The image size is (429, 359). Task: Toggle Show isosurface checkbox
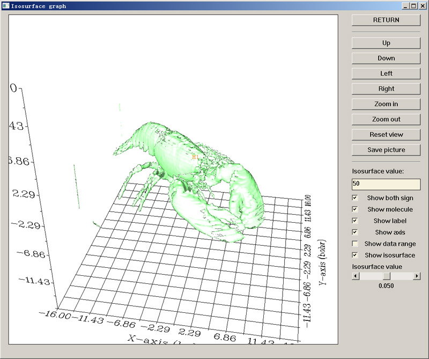[355, 255]
